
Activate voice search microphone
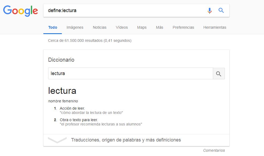click(x=210, y=10)
